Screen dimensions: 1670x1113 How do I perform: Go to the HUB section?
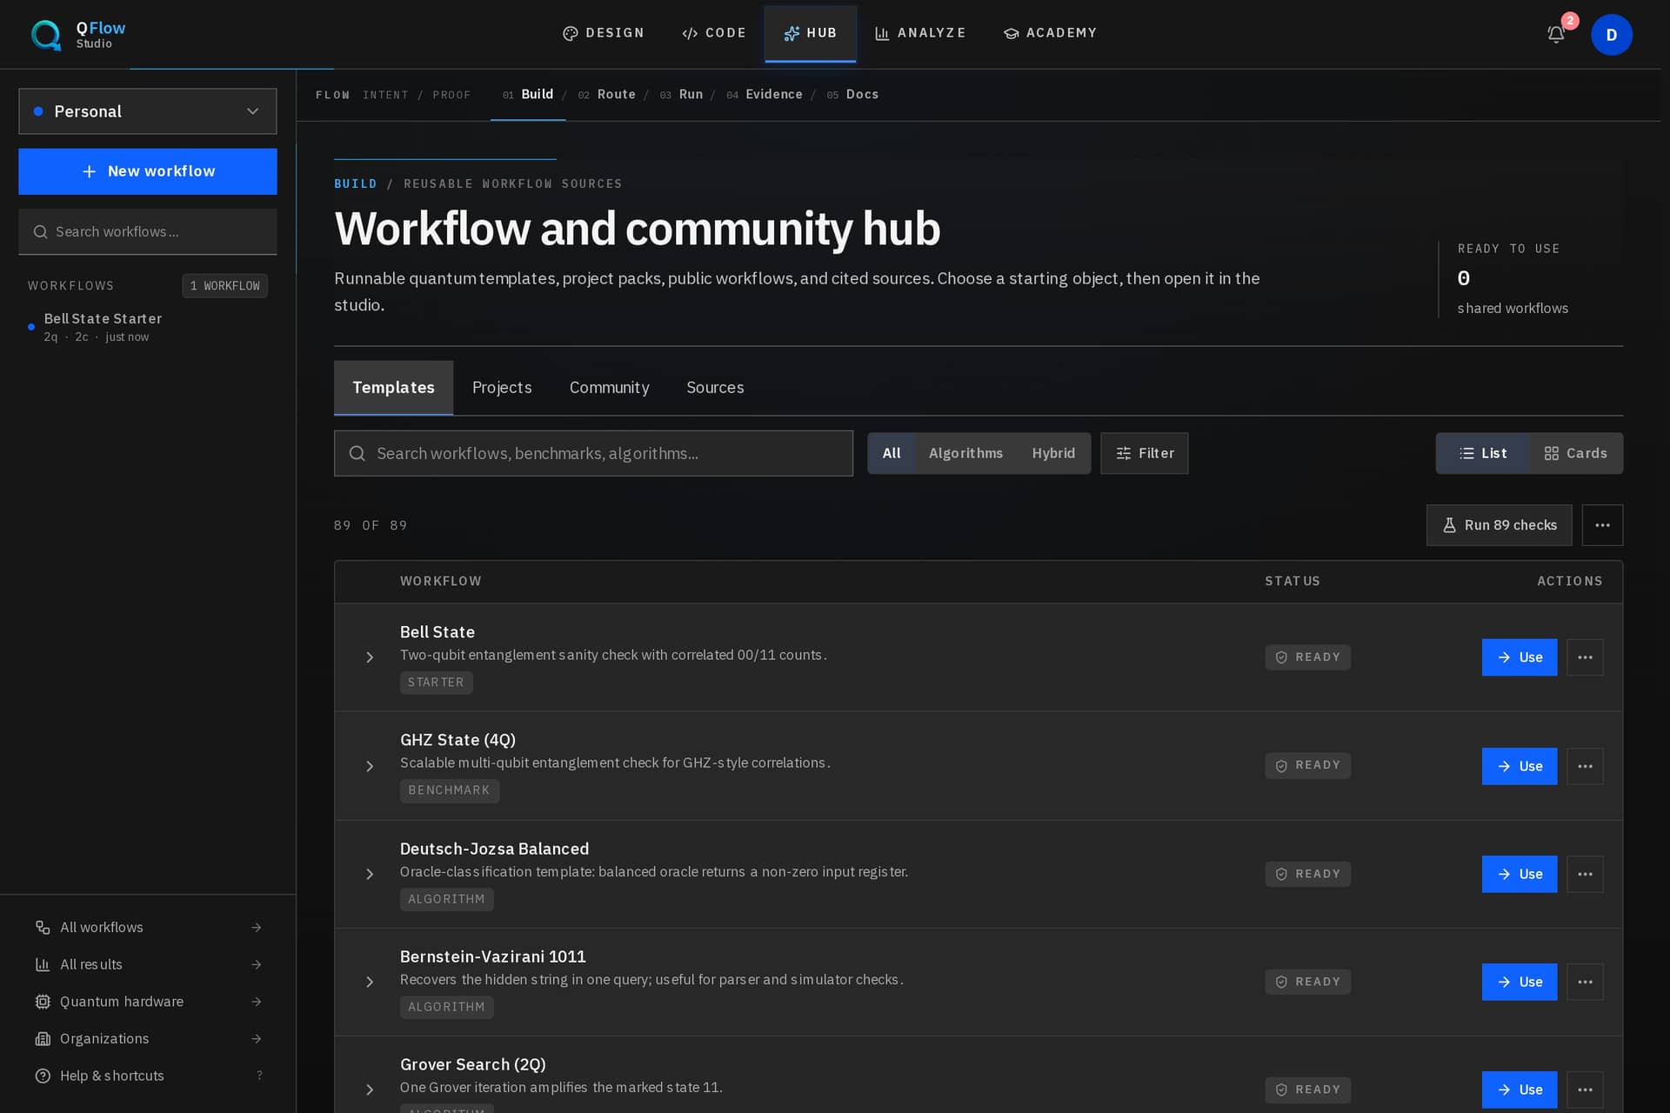point(810,33)
